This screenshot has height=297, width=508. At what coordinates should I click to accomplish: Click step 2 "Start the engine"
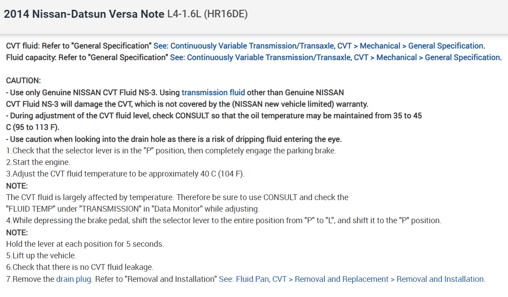tap(38, 162)
